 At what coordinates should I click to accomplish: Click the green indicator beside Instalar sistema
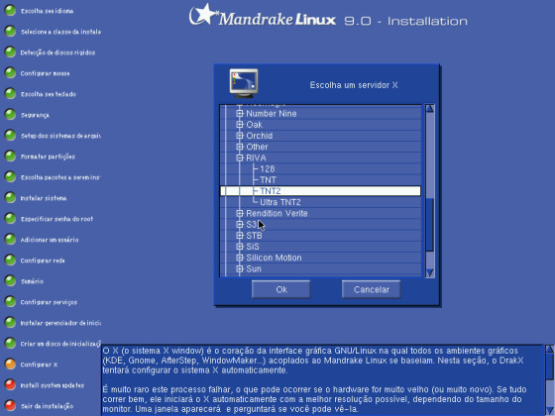[10, 198]
